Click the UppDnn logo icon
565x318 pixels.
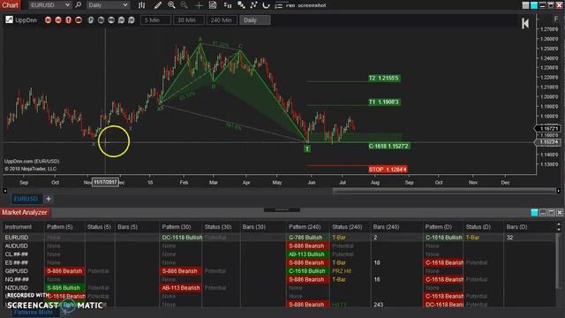[x=9, y=19]
